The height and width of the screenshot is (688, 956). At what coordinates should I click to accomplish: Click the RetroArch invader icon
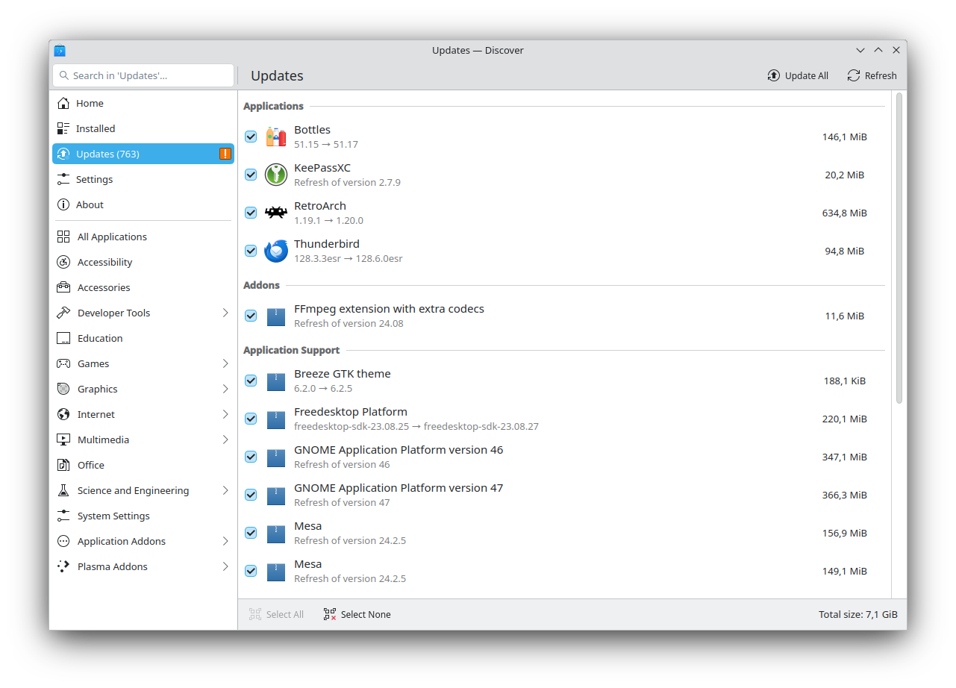click(x=276, y=213)
